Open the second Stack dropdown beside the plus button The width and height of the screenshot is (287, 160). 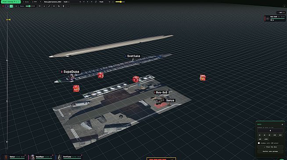coord(104,2)
